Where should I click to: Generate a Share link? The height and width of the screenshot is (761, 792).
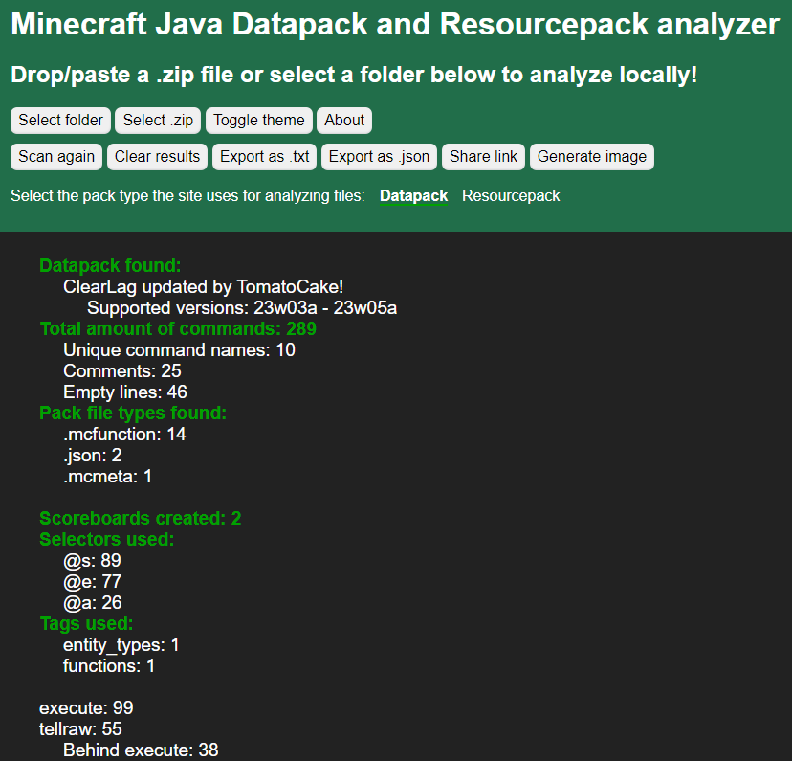(x=483, y=156)
